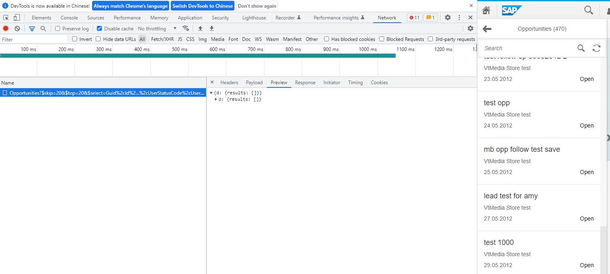The image size is (610, 274).
Task: Enable 3rd-party requests checkbox
Action: coord(430,39)
